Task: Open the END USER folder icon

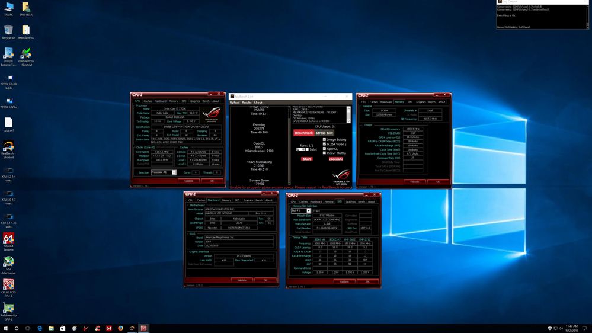Action: [25, 9]
